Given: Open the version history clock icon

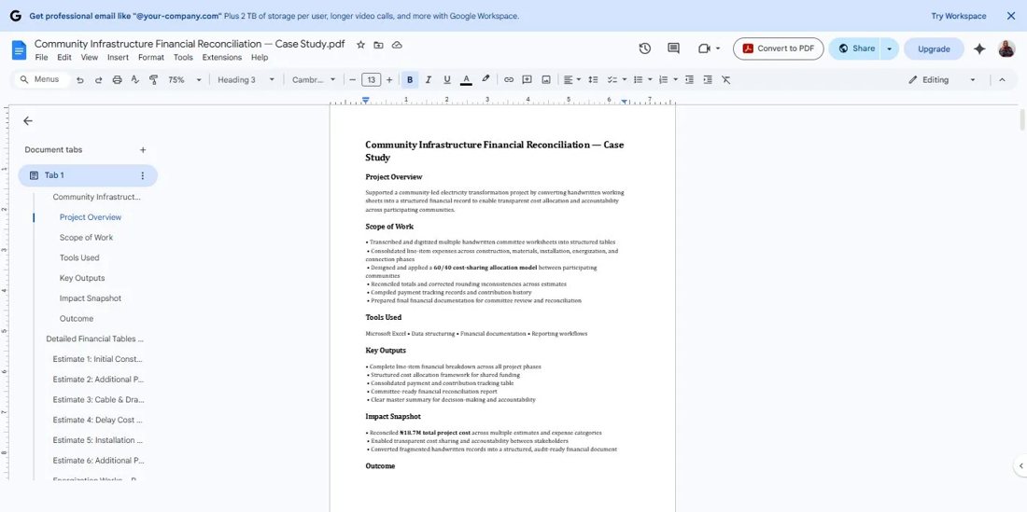Looking at the screenshot, I should click(x=644, y=48).
